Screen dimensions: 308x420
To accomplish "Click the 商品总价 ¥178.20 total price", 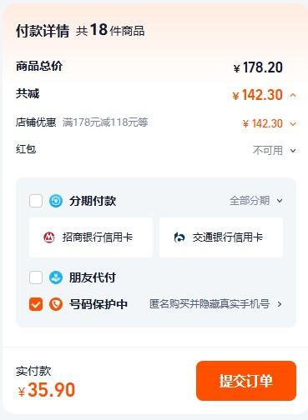I will click(258, 67).
